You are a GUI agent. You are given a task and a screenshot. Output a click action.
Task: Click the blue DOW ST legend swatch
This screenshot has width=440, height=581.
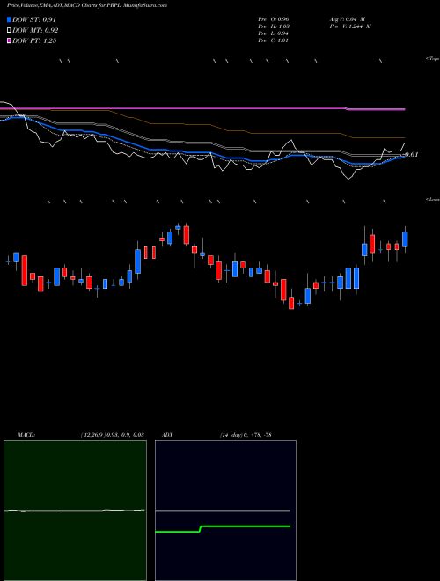click(x=9, y=19)
